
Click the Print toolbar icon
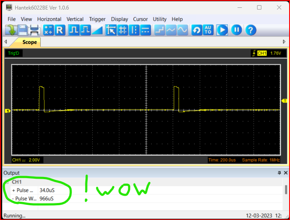pos(35,30)
